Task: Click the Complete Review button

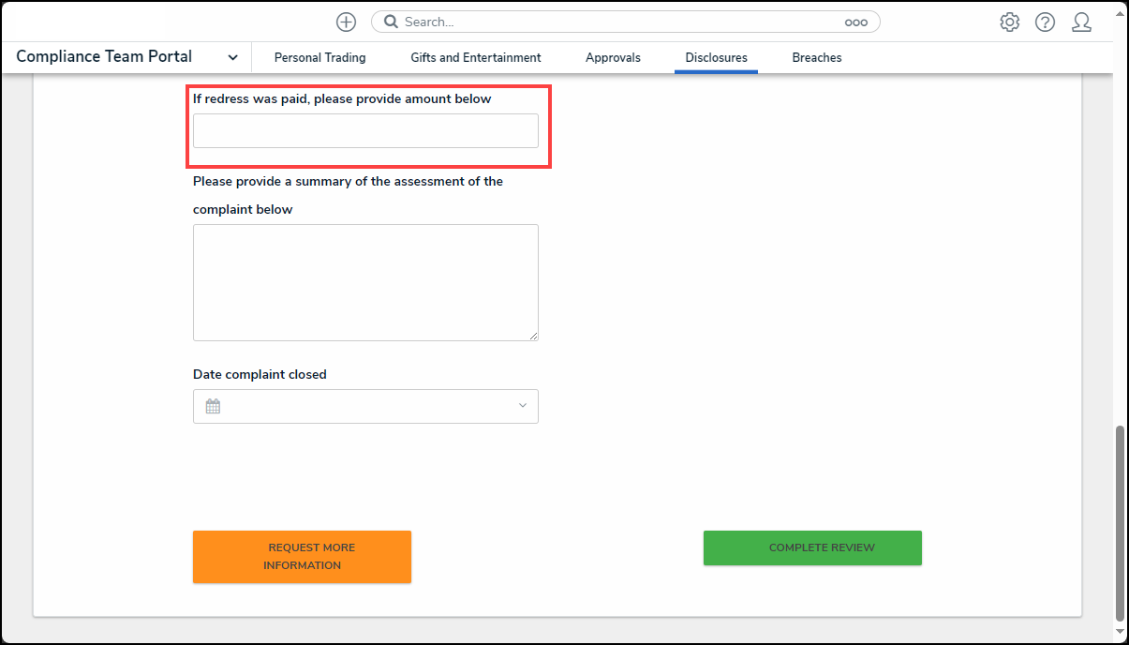Action: 812,547
